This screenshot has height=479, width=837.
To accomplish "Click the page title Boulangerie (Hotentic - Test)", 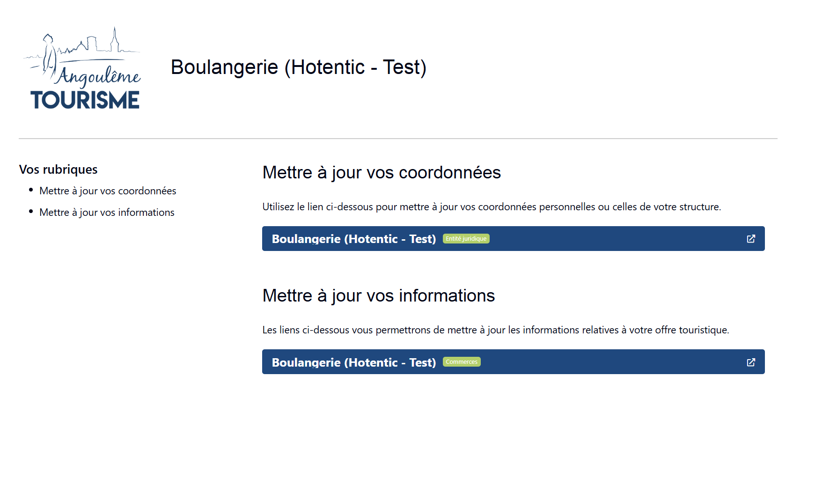I will pos(298,67).
